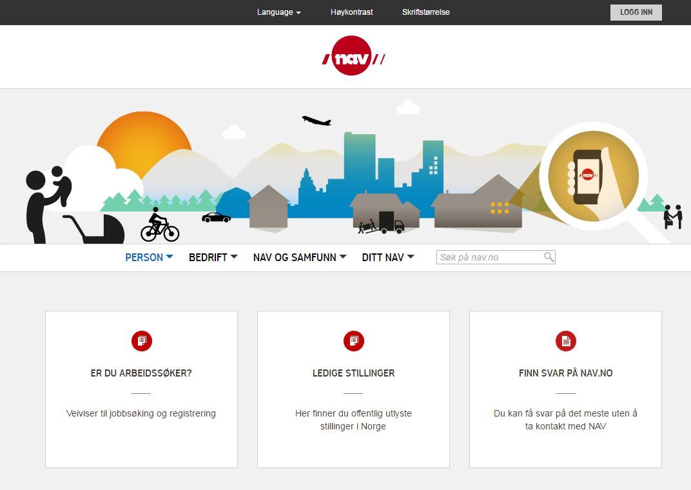Image resolution: width=691 pixels, height=490 pixels.
Task: Click the NAV logo in the header
Action: [x=353, y=57]
